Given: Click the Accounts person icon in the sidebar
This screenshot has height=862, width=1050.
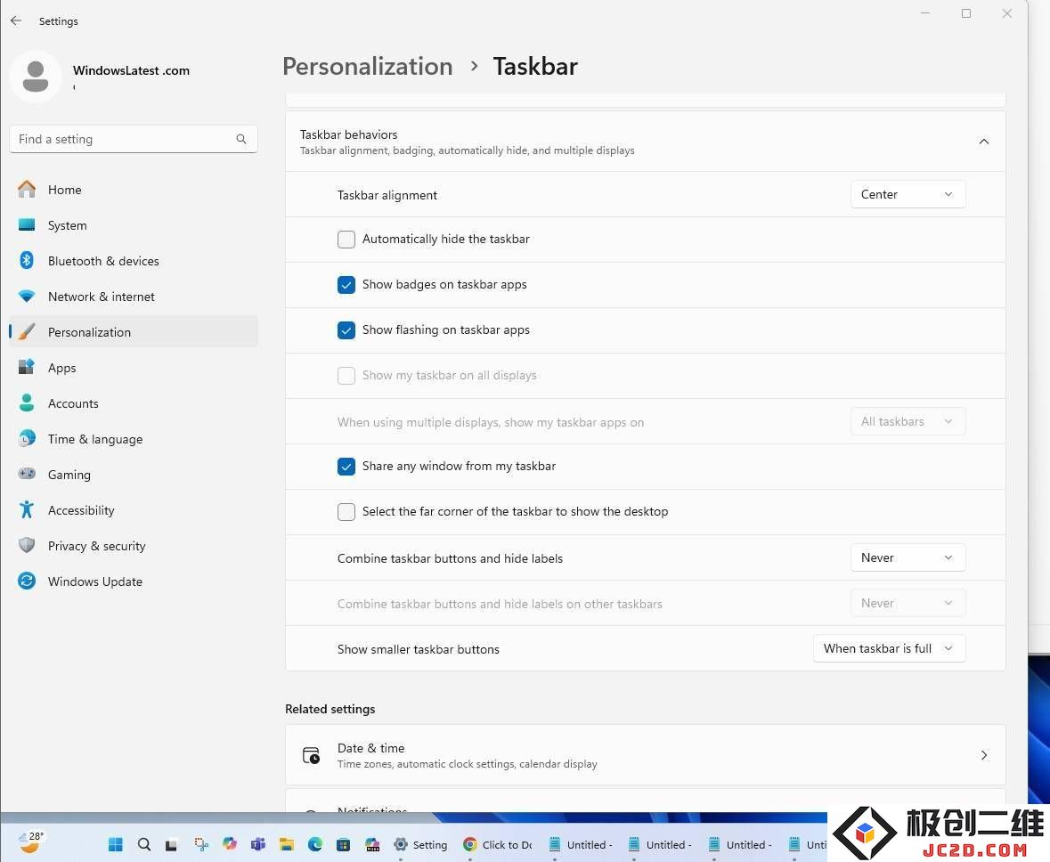Looking at the screenshot, I should 27,403.
